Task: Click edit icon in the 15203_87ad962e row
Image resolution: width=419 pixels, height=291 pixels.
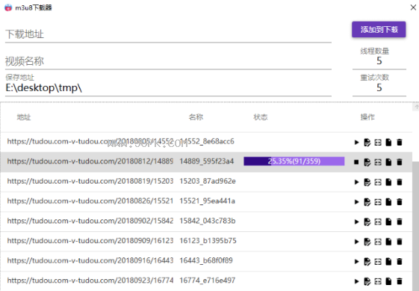Action: point(367,182)
